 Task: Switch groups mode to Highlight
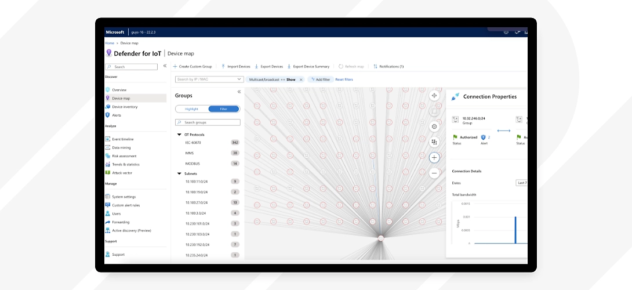191,109
